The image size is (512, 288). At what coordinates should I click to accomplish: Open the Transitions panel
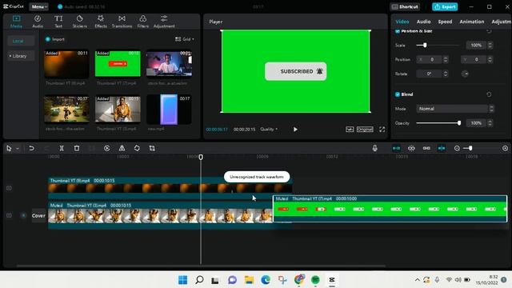click(x=122, y=22)
